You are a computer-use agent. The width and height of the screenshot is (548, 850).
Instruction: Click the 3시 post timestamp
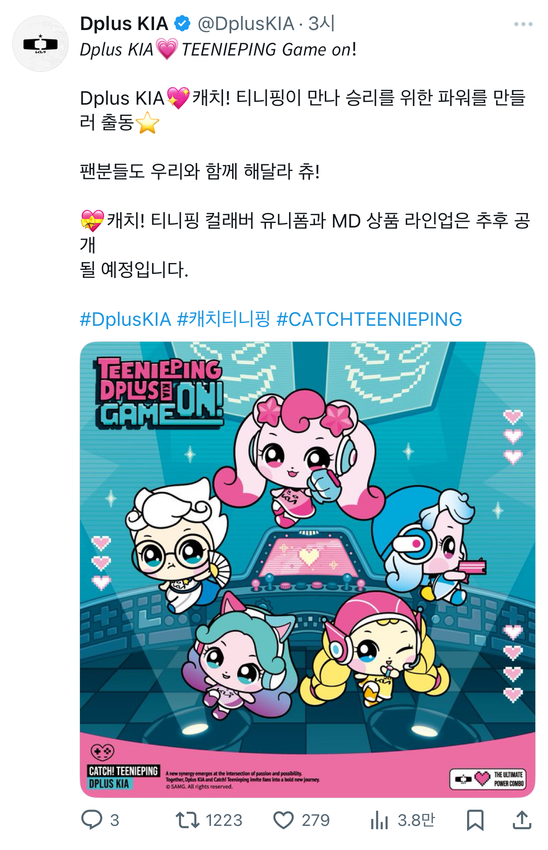(x=322, y=24)
